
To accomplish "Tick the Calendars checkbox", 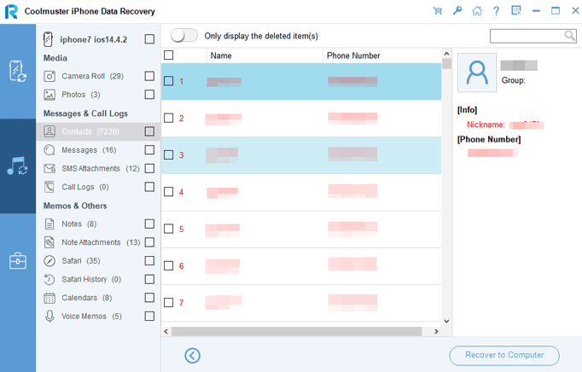I will pos(149,298).
